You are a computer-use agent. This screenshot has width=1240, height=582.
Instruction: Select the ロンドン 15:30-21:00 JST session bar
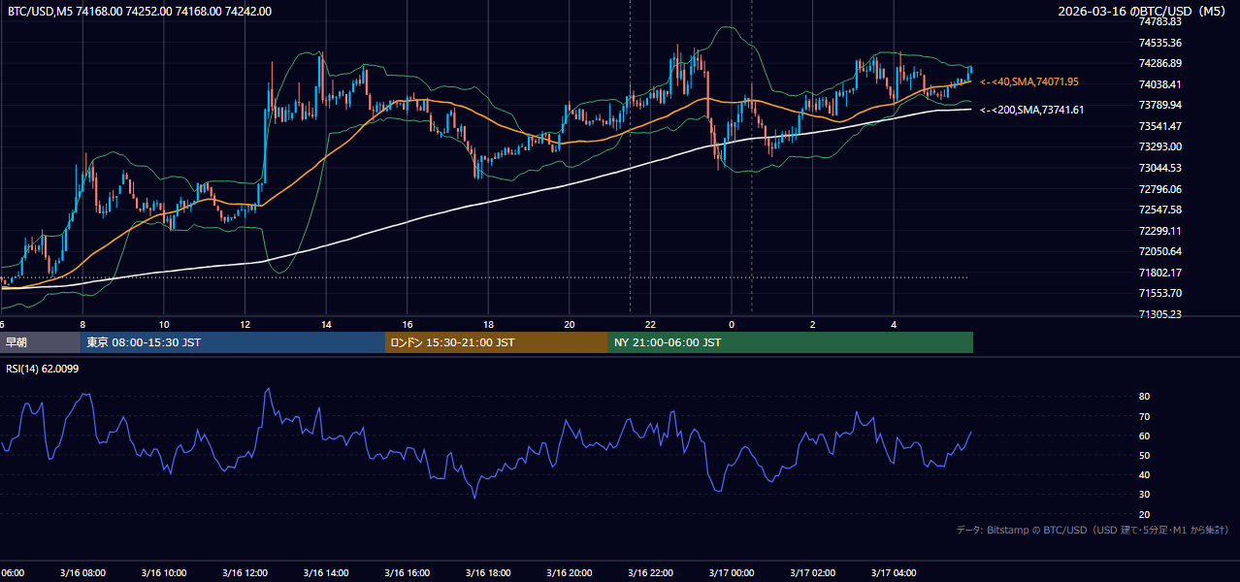pyautogui.click(x=497, y=342)
